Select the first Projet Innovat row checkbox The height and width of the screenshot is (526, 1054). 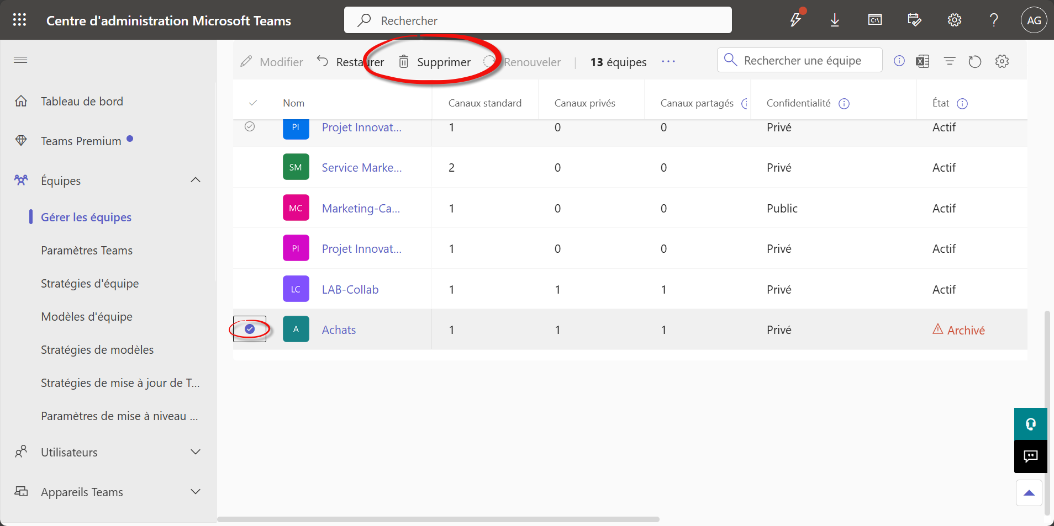(250, 127)
